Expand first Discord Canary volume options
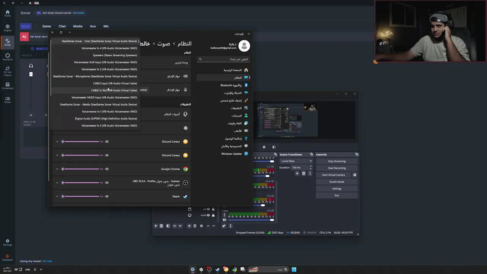487x274 pixels. pos(57,142)
